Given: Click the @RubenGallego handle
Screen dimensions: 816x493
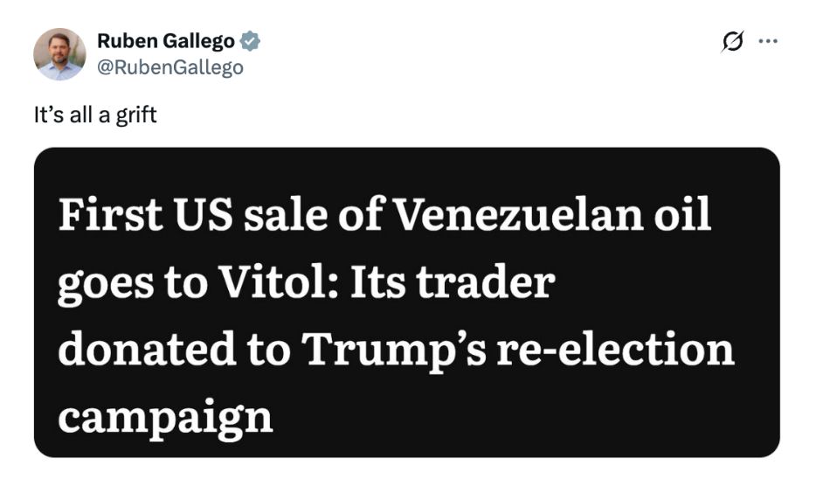Looking at the screenshot, I should 169,67.
